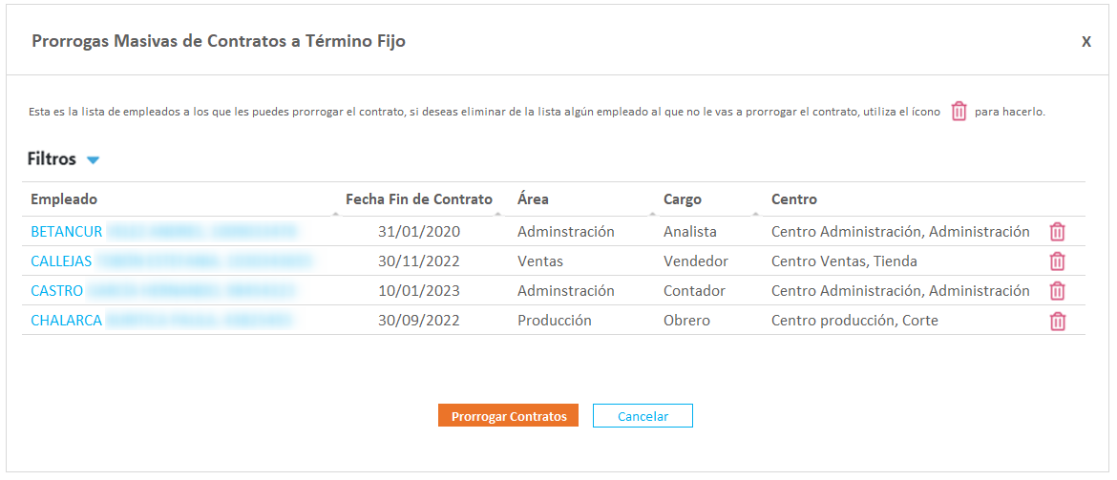Sort by Centro column header
The height and width of the screenshot is (480, 1117).
click(794, 199)
